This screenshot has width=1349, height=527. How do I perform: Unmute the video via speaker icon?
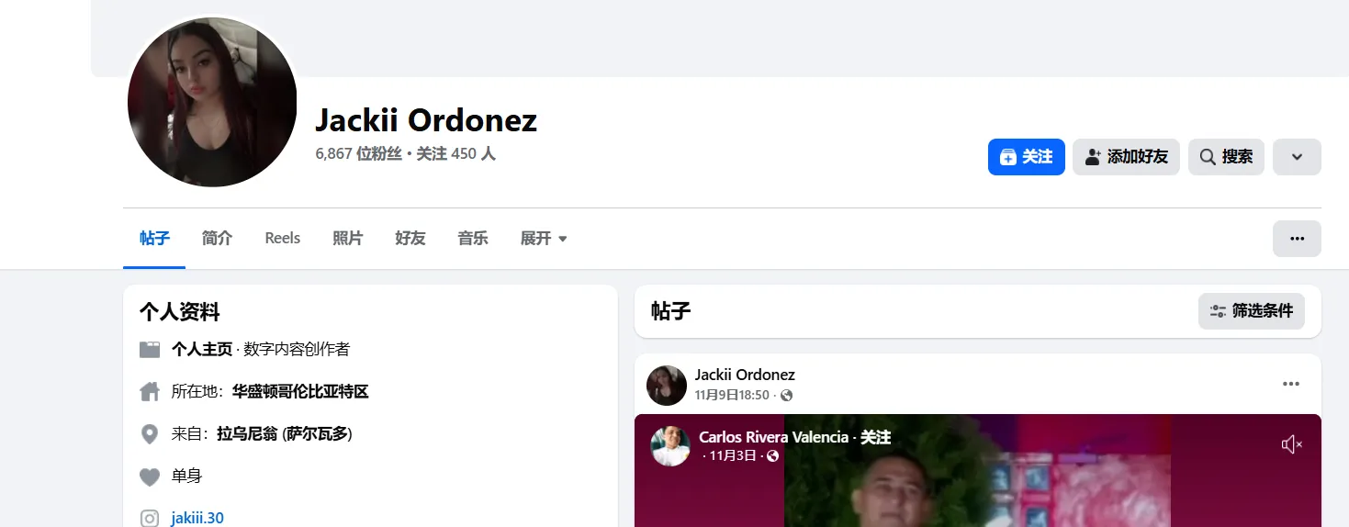[1291, 444]
